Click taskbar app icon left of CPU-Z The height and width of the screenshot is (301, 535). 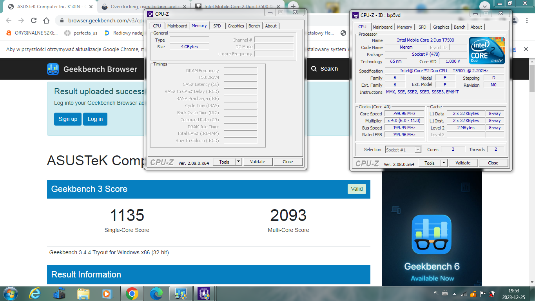tap(180, 293)
